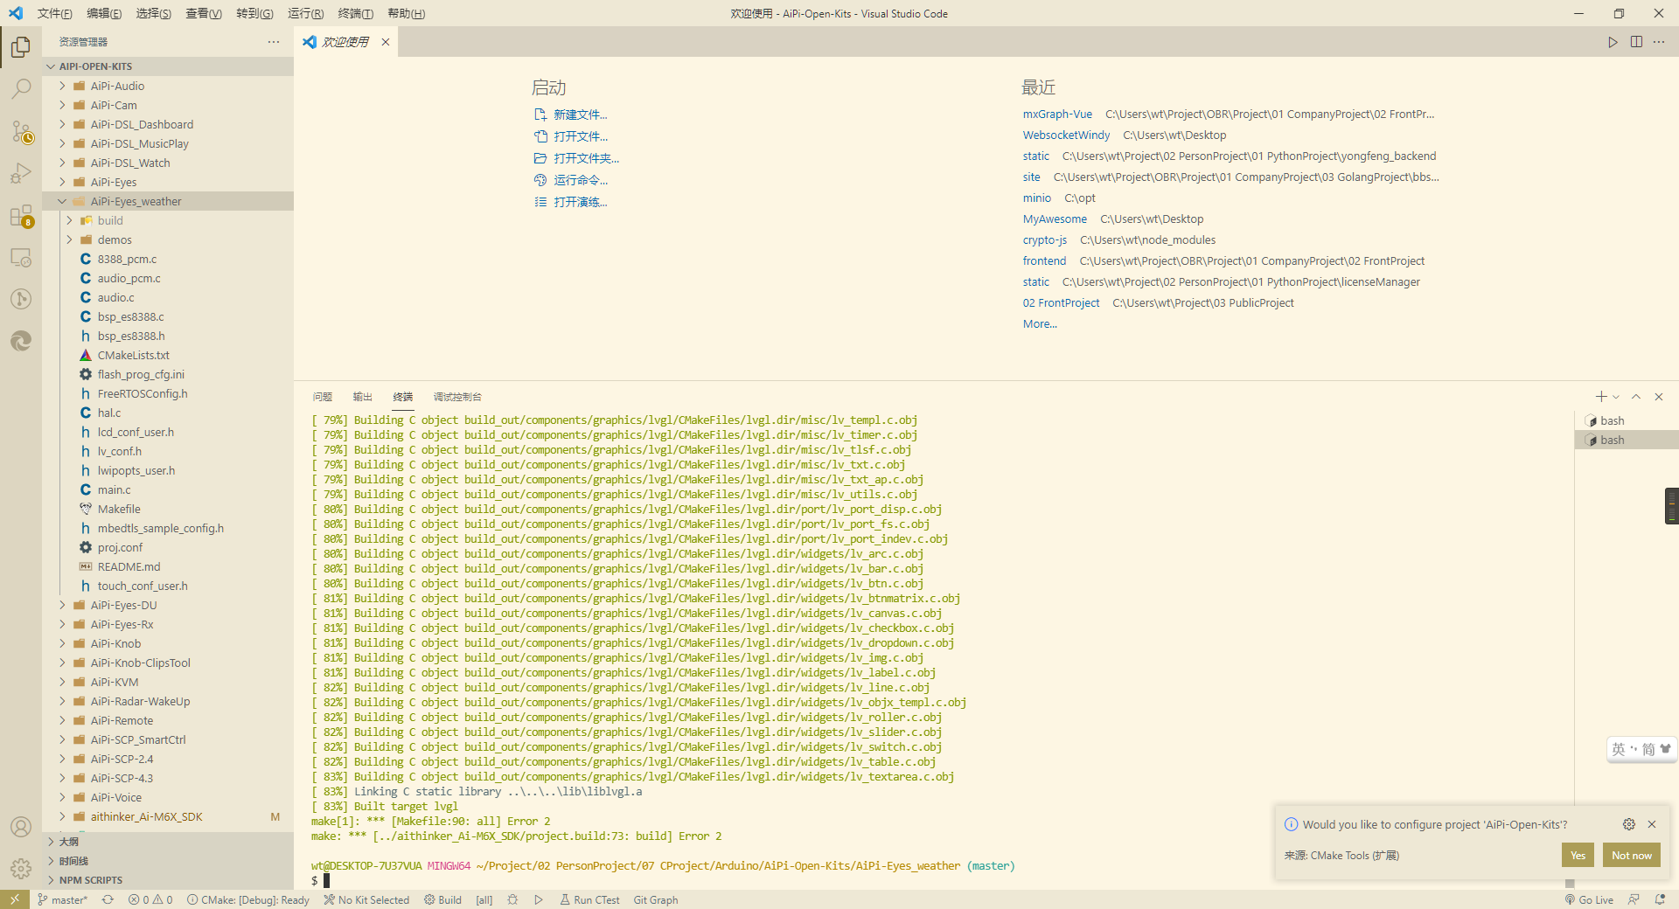
Task: Click the synchronize changes icon in status bar
Action: click(108, 899)
